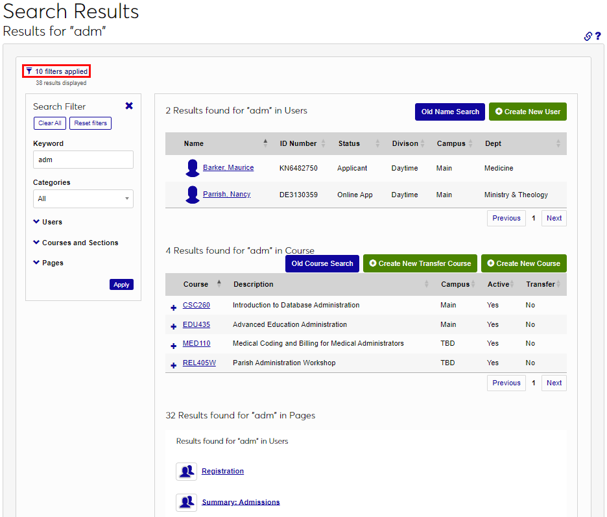Viewport: 607px width, 517px height.
Task: Click the Create New Course button
Action: coord(523,263)
